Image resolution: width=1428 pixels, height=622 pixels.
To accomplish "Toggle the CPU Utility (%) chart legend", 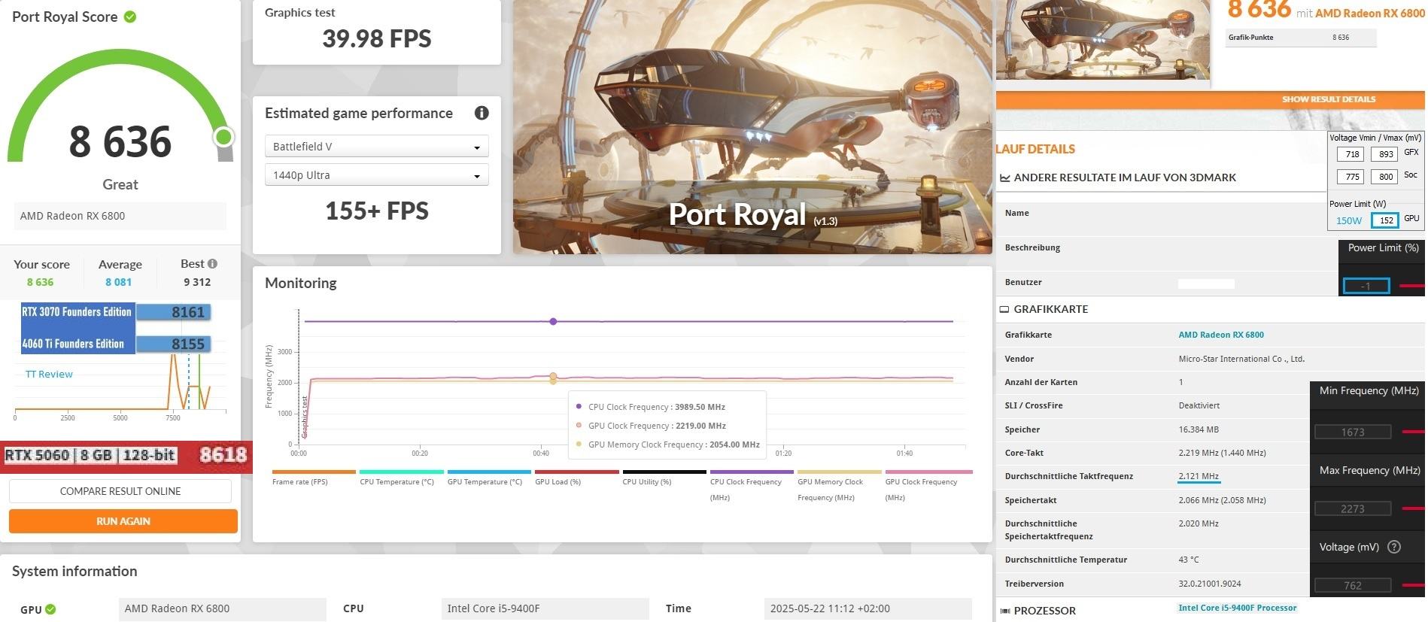I will 664,478.
